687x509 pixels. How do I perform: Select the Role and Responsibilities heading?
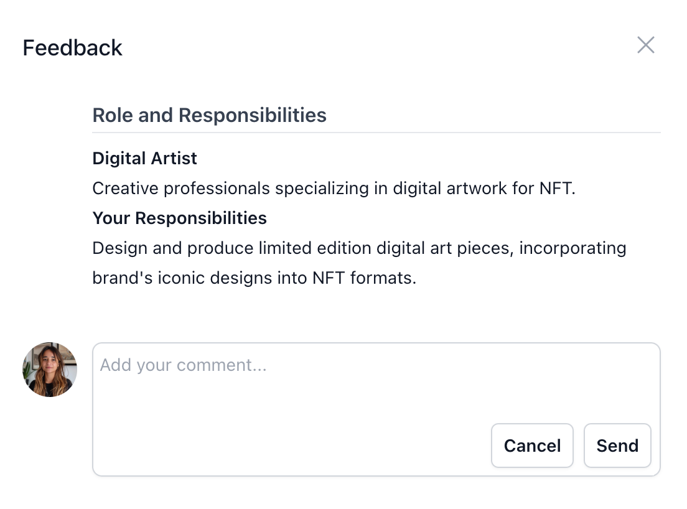click(209, 115)
